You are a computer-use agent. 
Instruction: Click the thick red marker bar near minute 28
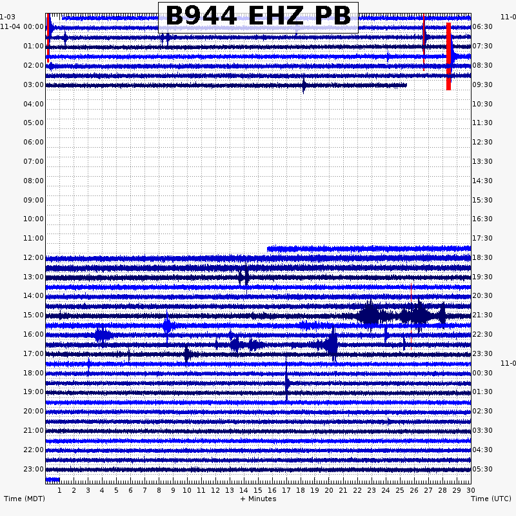448,56
